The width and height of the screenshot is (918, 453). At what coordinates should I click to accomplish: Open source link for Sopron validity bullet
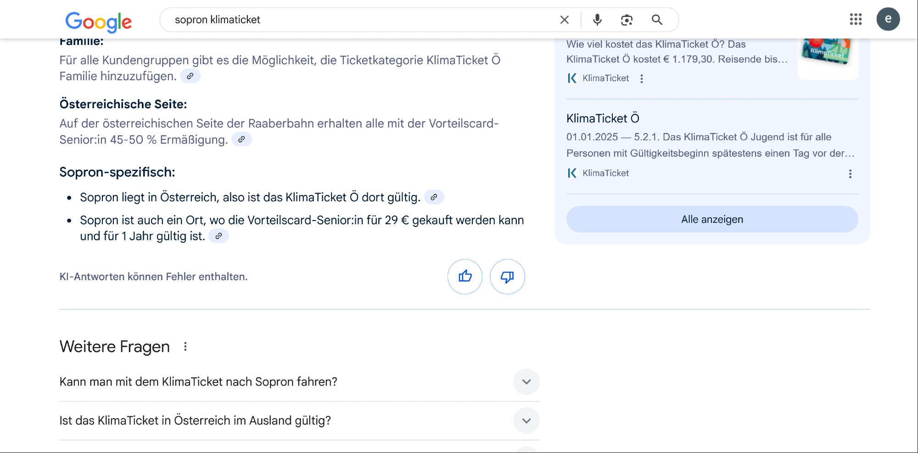coord(434,197)
